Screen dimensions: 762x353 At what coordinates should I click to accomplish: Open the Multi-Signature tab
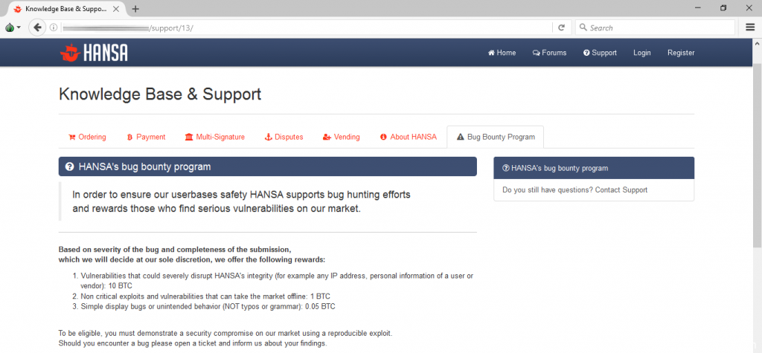tap(214, 137)
